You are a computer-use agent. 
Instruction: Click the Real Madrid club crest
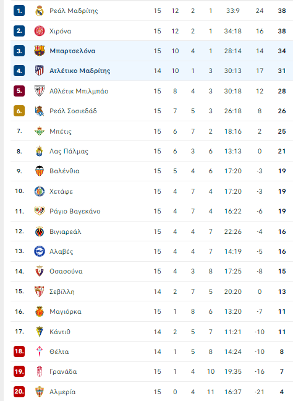pyautogui.click(x=40, y=11)
